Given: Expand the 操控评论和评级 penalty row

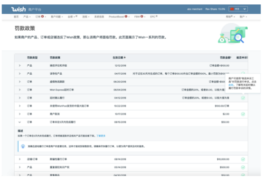Looking at the screenshot, I should point(19,65).
